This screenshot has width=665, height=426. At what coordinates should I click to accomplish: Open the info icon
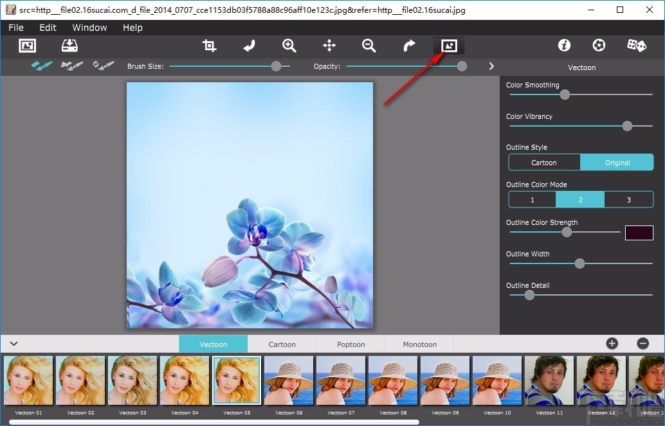pyautogui.click(x=564, y=45)
